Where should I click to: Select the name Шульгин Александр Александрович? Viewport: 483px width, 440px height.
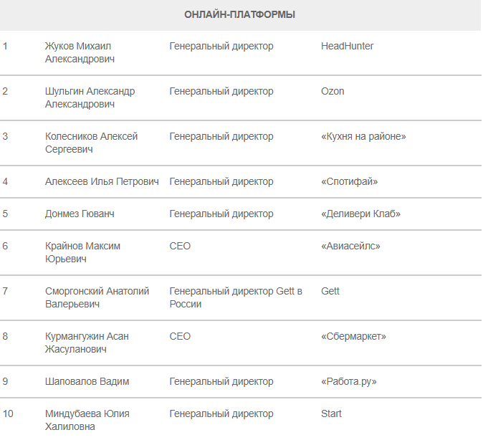90,97
